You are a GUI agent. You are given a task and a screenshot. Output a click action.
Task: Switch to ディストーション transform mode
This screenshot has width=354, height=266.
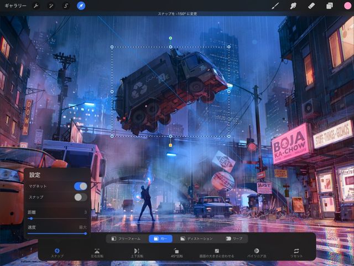pos(196,239)
